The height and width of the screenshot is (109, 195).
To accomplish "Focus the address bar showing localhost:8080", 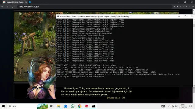I will pyautogui.click(x=94, y=7).
